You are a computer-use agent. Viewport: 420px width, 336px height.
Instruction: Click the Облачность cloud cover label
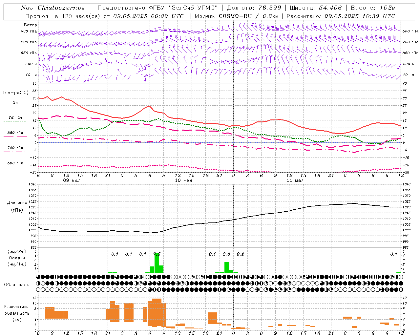tap(17, 285)
